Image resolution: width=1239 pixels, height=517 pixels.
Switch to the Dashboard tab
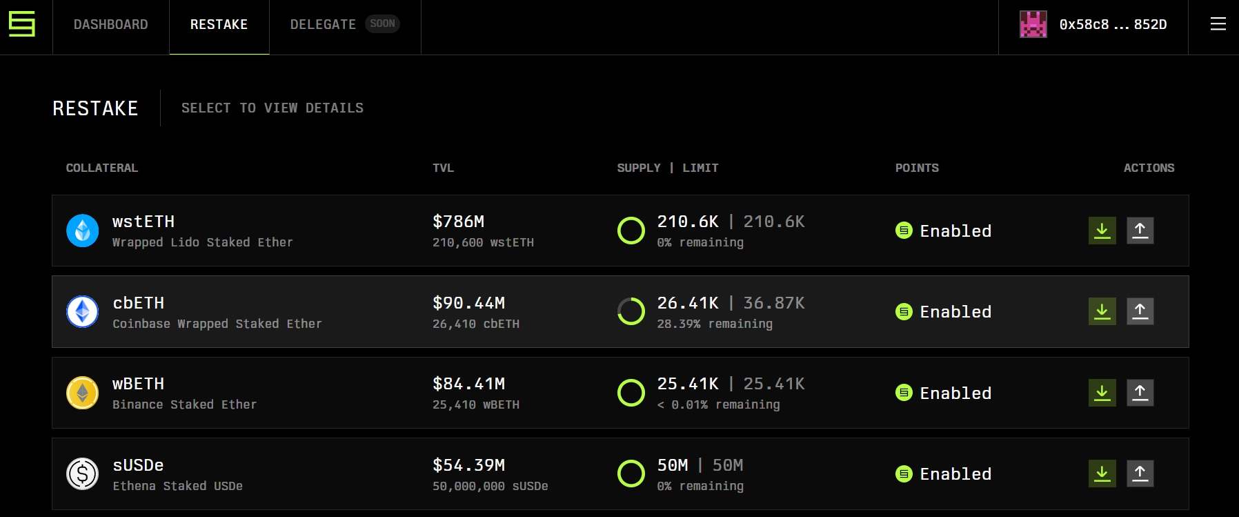pyautogui.click(x=110, y=25)
